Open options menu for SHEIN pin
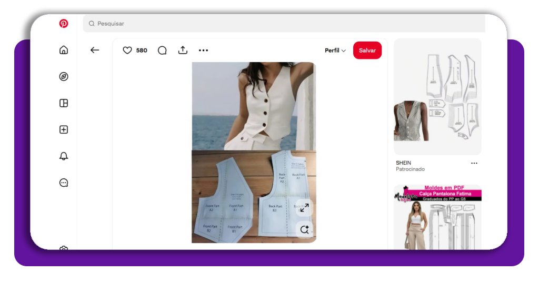 474,163
